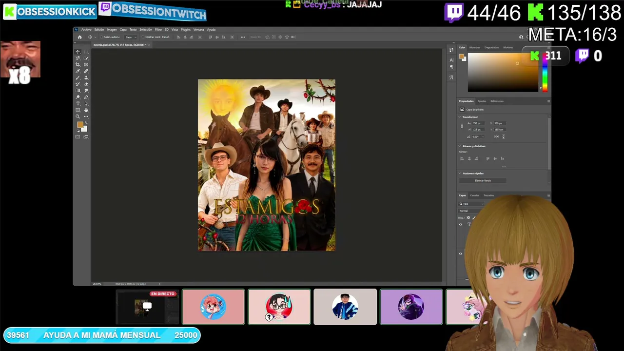The image size is (624, 351).
Task: Select the Zoom tool
Action: [x=78, y=117]
